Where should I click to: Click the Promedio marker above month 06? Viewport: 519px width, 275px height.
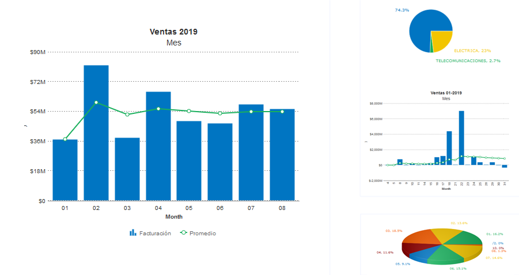(220, 113)
